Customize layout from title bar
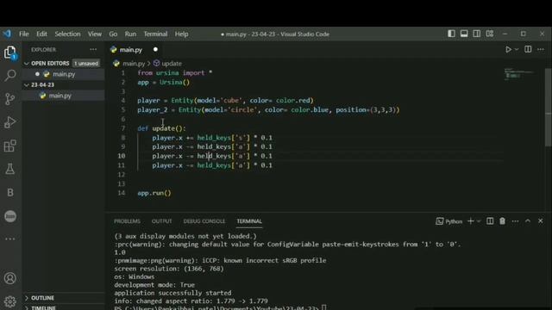This screenshot has width=552, height=310. click(490, 34)
